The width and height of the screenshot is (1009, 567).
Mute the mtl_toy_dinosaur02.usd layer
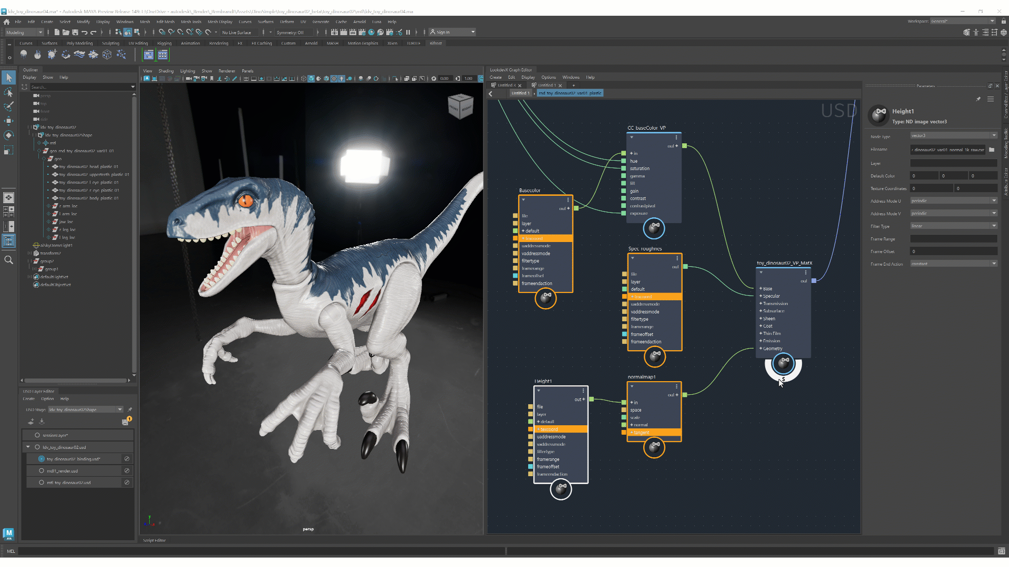(127, 482)
